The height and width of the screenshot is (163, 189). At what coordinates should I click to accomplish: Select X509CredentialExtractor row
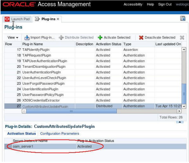click(93, 100)
